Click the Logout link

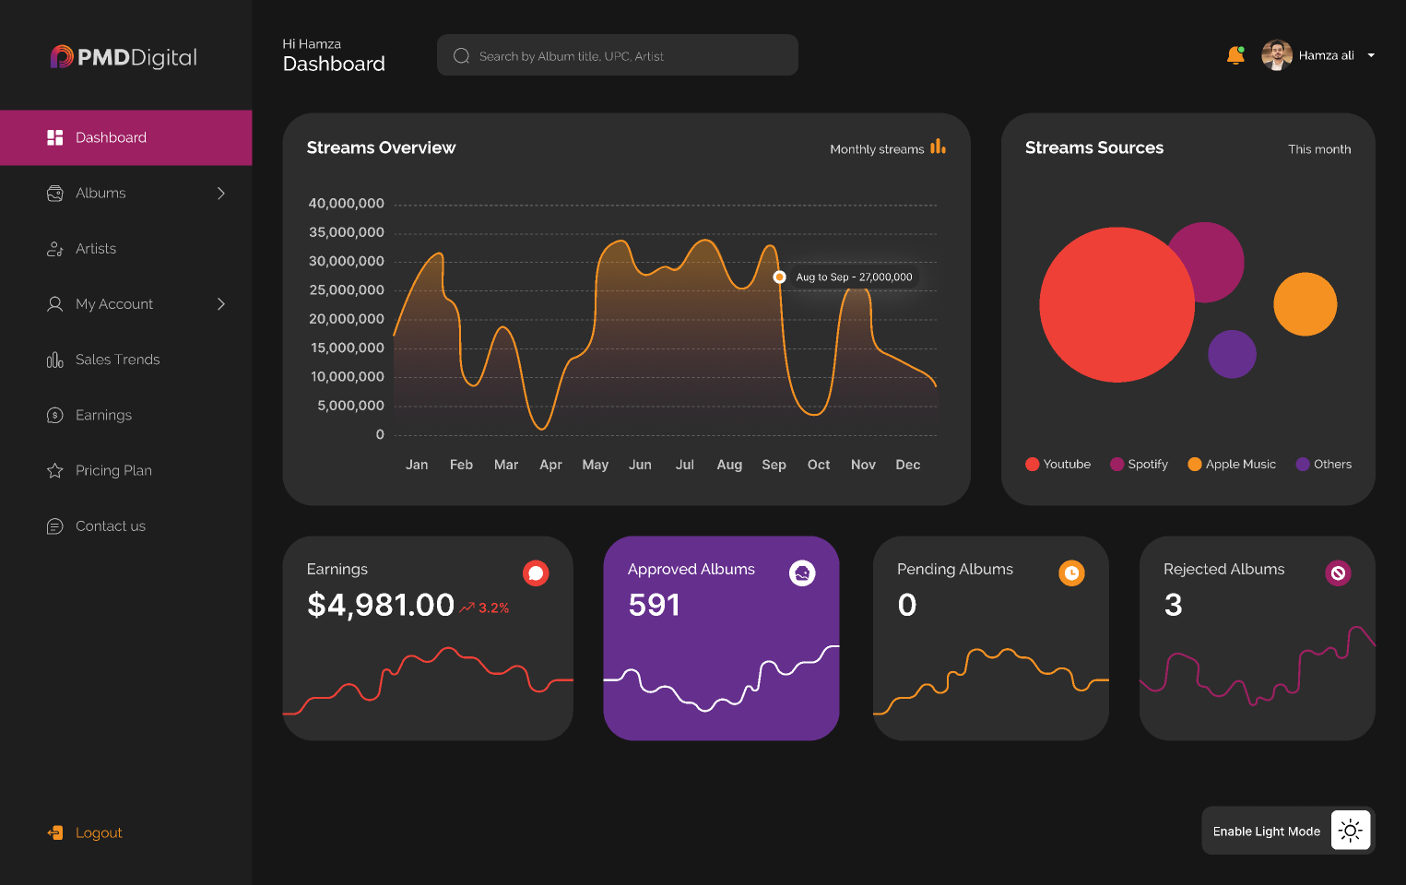point(98,832)
